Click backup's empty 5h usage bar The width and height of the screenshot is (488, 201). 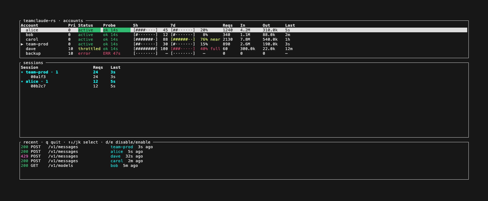point(145,54)
